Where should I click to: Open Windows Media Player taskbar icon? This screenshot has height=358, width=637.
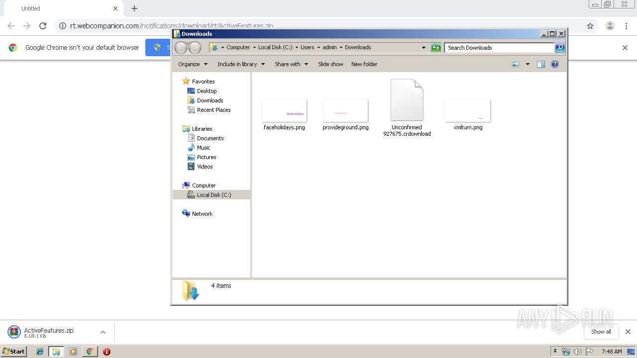73,352
